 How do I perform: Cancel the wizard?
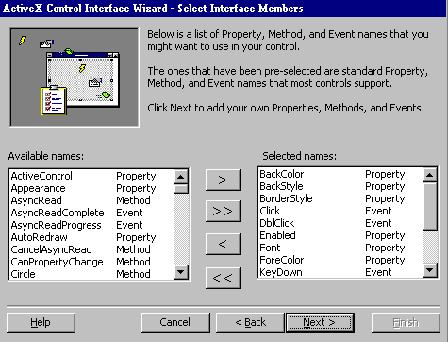[175, 322]
